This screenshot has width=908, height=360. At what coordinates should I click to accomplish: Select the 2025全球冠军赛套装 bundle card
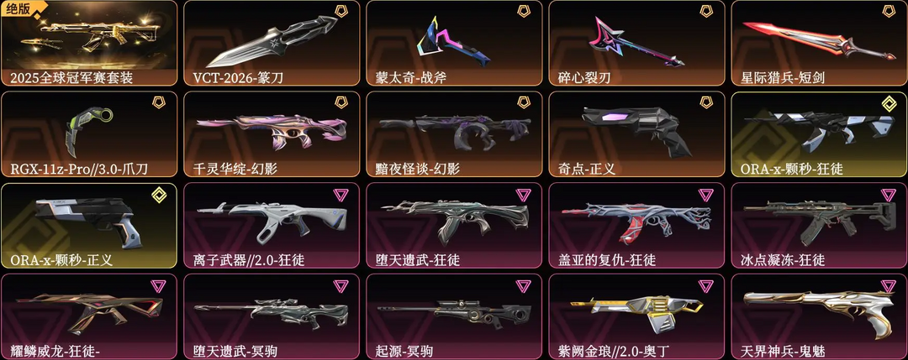(89, 44)
